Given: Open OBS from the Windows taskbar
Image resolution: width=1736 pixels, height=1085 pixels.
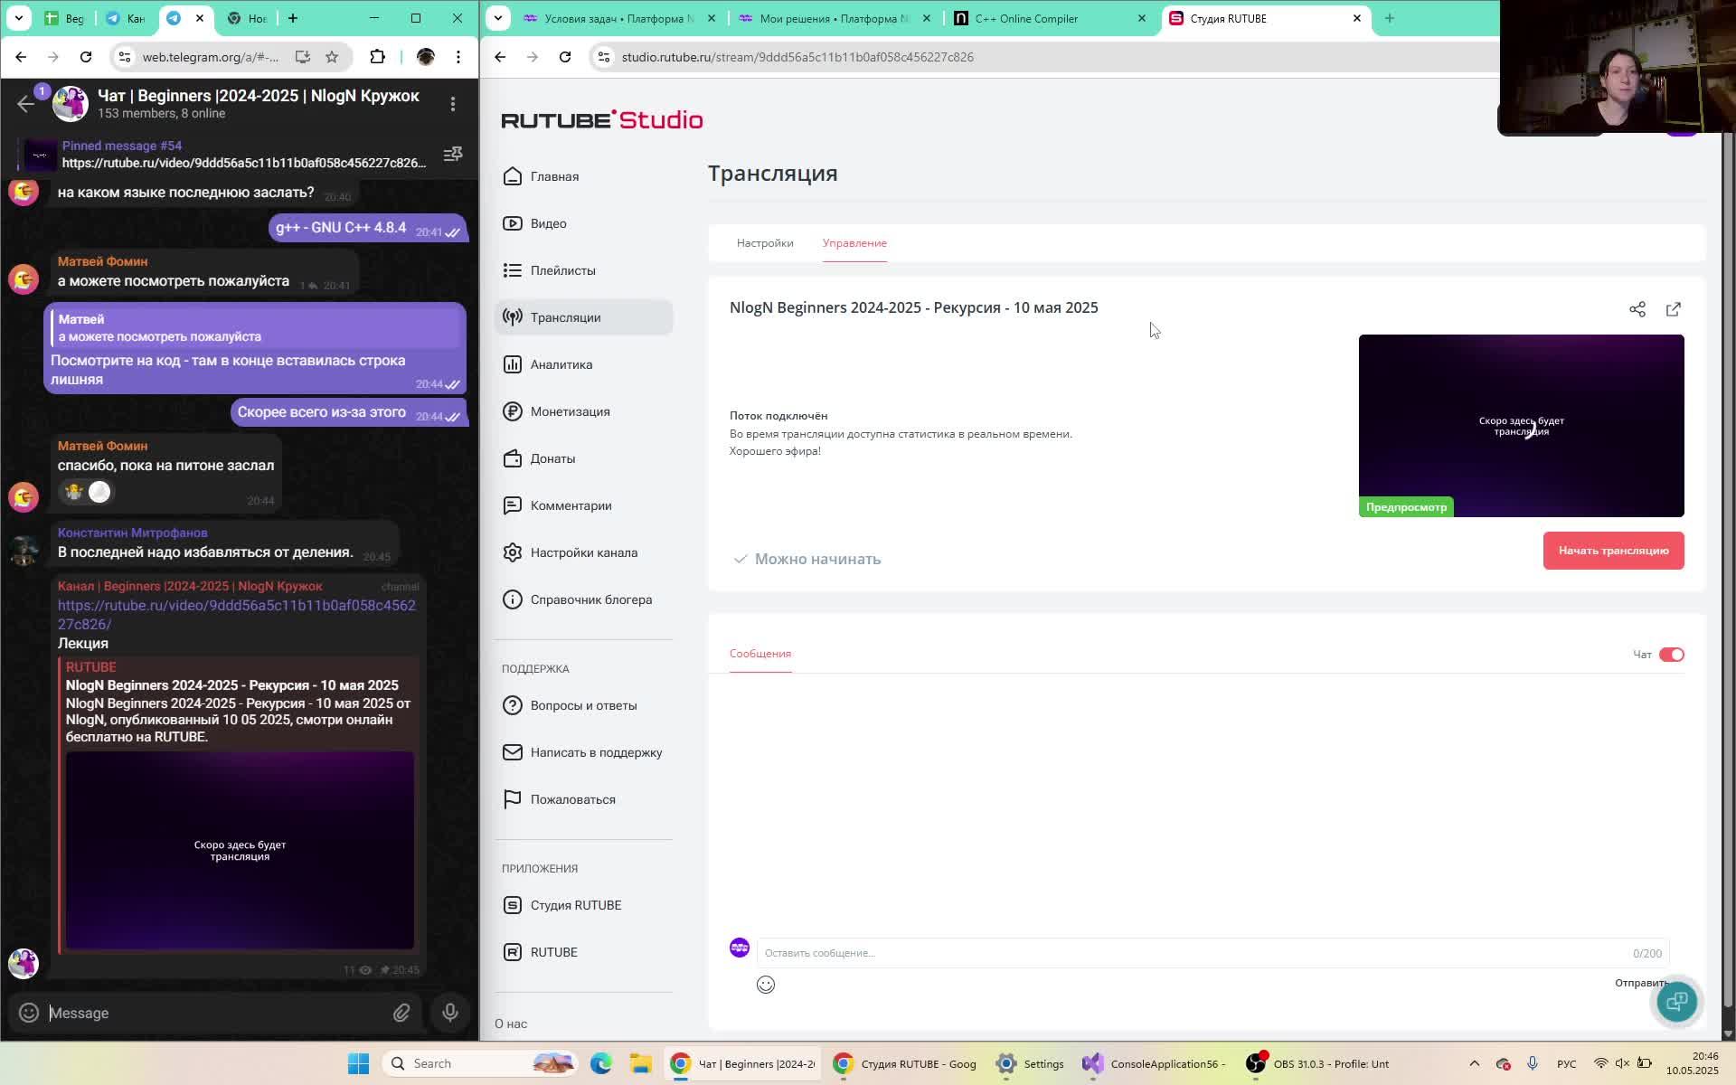Looking at the screenshot, I should [x=1320, y=1063].
